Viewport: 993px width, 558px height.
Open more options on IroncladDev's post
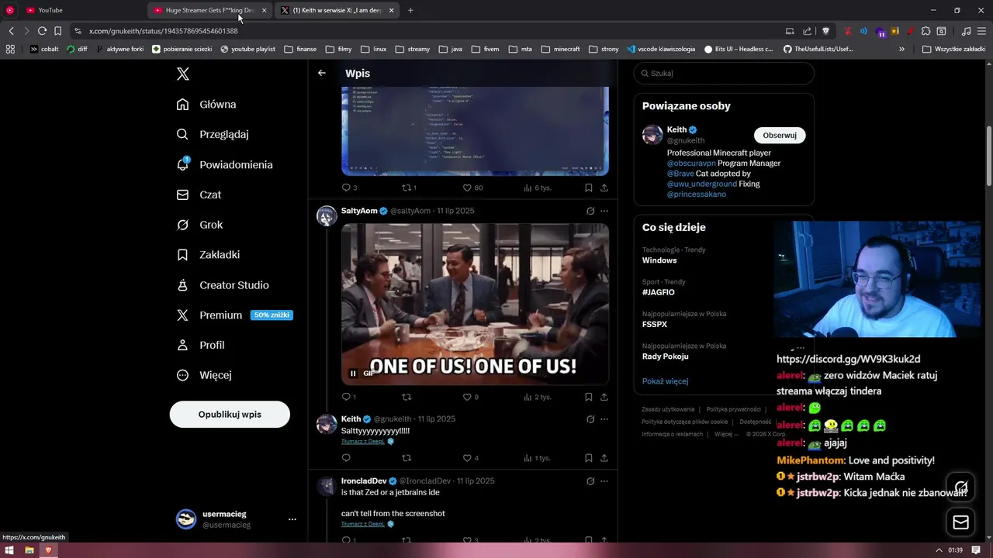click(x=604, y=481)
